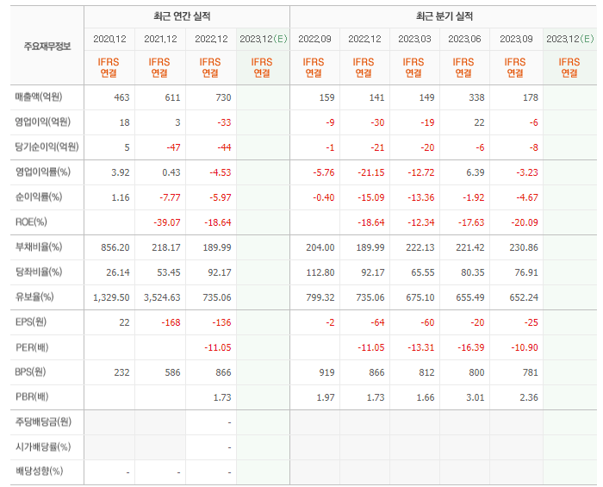
Task: Select the '영업이익률(%)' row label
Action: [x=43, y=172]
